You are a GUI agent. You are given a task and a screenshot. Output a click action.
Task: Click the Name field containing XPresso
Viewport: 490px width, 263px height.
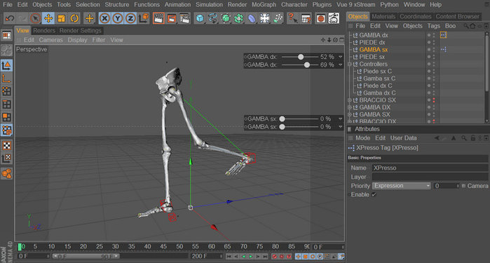(430, 168)
